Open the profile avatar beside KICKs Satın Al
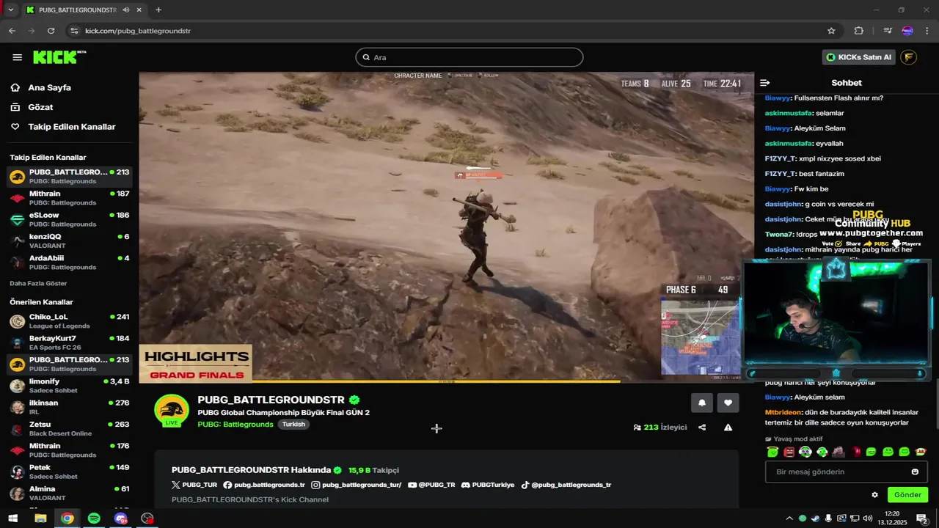Image resolution: width=939 pixels, height=528 pixels. (908, 57)
